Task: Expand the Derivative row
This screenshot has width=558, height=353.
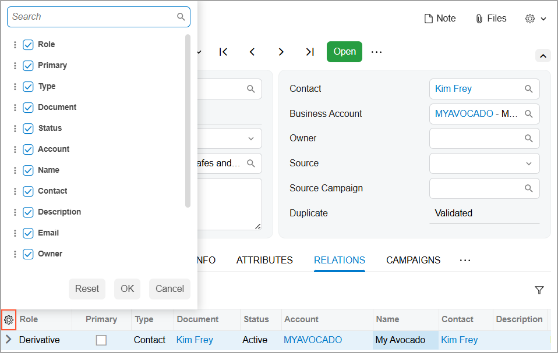Action: pos(8,340)
